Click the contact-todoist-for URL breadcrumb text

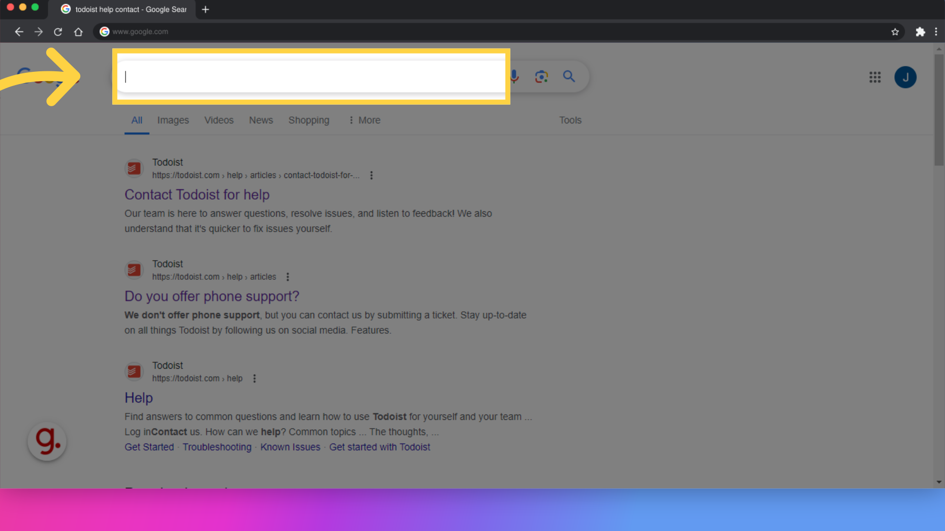321,175
